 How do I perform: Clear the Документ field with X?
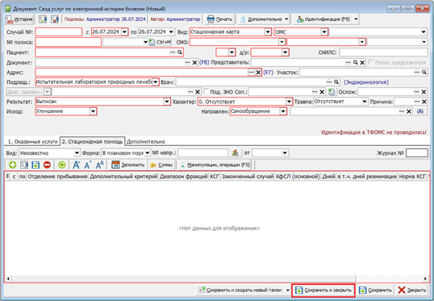[194, 63]
